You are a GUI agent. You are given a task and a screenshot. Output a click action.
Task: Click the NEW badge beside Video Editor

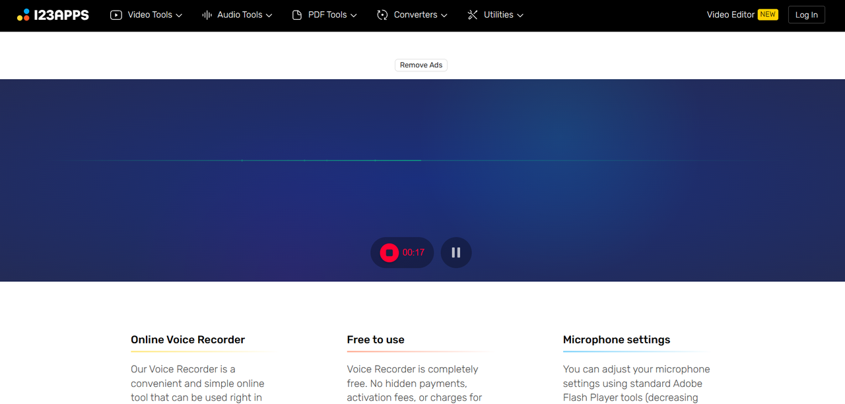click(x=768, y=15)
